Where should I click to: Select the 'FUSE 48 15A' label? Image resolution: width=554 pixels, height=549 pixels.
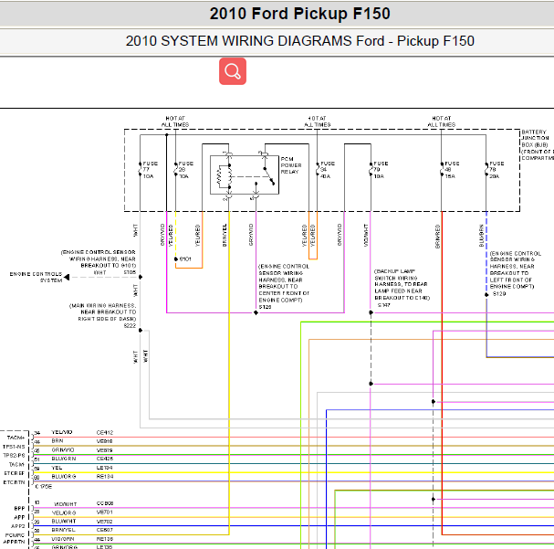452,170
